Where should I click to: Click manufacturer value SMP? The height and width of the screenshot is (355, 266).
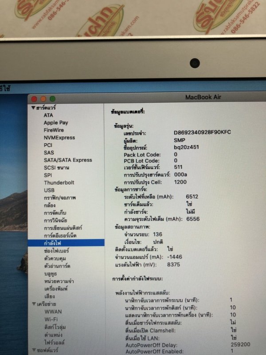180,140
